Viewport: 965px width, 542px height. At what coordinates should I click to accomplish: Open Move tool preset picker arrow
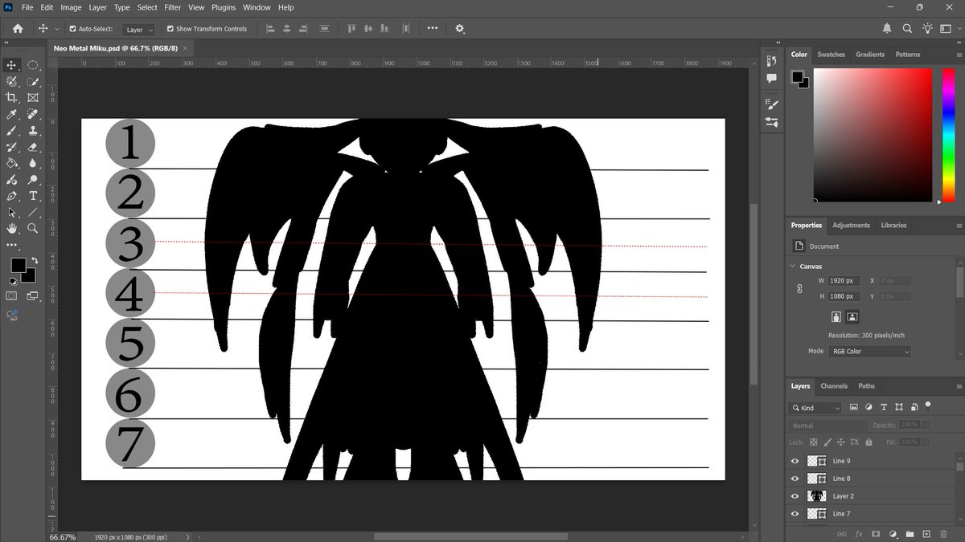(x=56, y=30)
